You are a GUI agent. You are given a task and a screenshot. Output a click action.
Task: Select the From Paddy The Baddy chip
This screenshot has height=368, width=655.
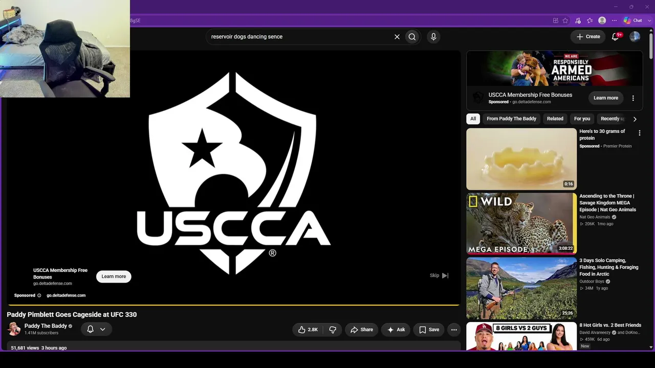(x=512, y=119)
